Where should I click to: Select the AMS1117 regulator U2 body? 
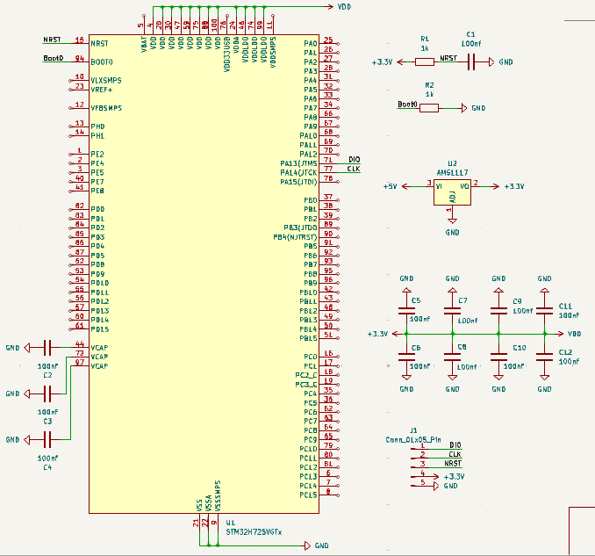point(452,192)
